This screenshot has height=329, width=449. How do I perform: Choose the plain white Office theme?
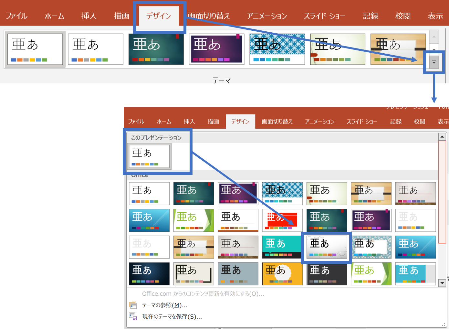(x=149, y=194)
